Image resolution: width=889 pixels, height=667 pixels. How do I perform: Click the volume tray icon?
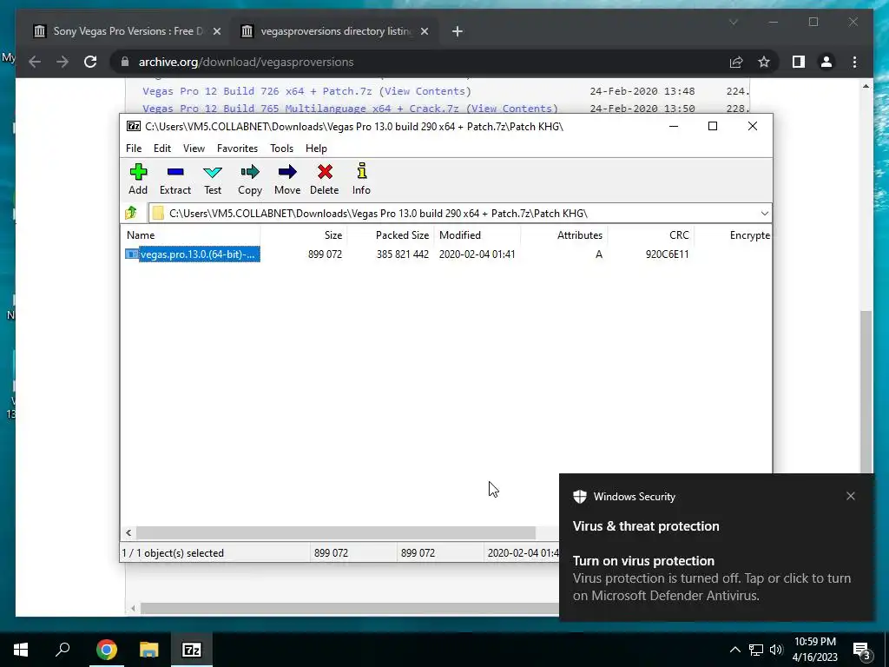tap(775, 650)
